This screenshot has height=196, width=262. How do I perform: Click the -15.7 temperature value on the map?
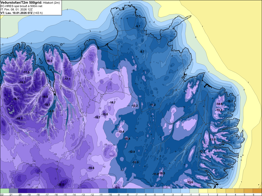point(97,118)
